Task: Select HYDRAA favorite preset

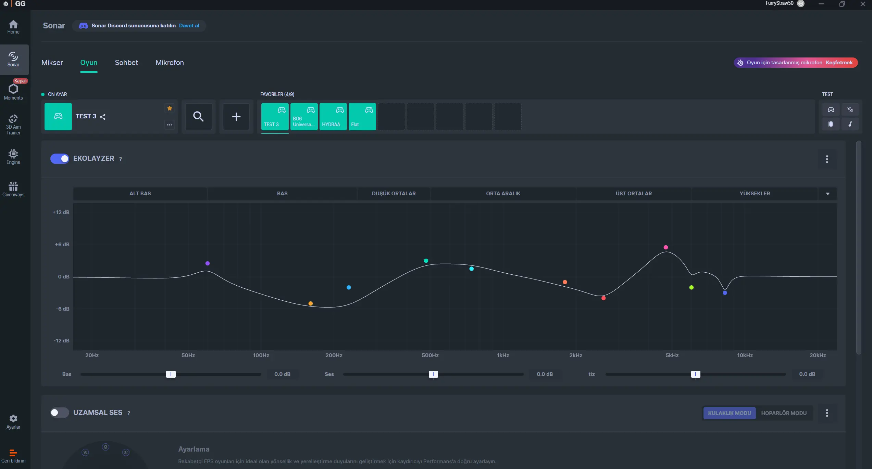Action: 333,117
